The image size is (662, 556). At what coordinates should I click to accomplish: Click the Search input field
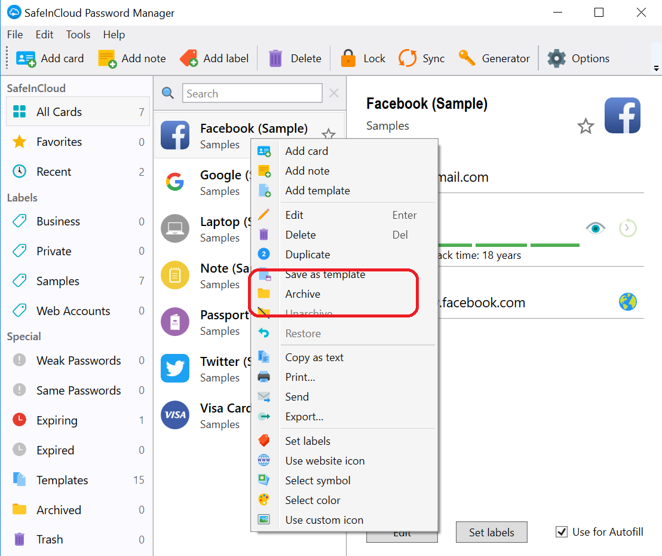(252, 93)
